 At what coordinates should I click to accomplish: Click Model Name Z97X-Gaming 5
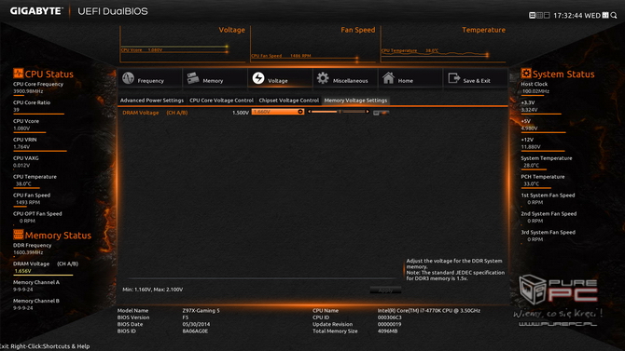(168, 310)
